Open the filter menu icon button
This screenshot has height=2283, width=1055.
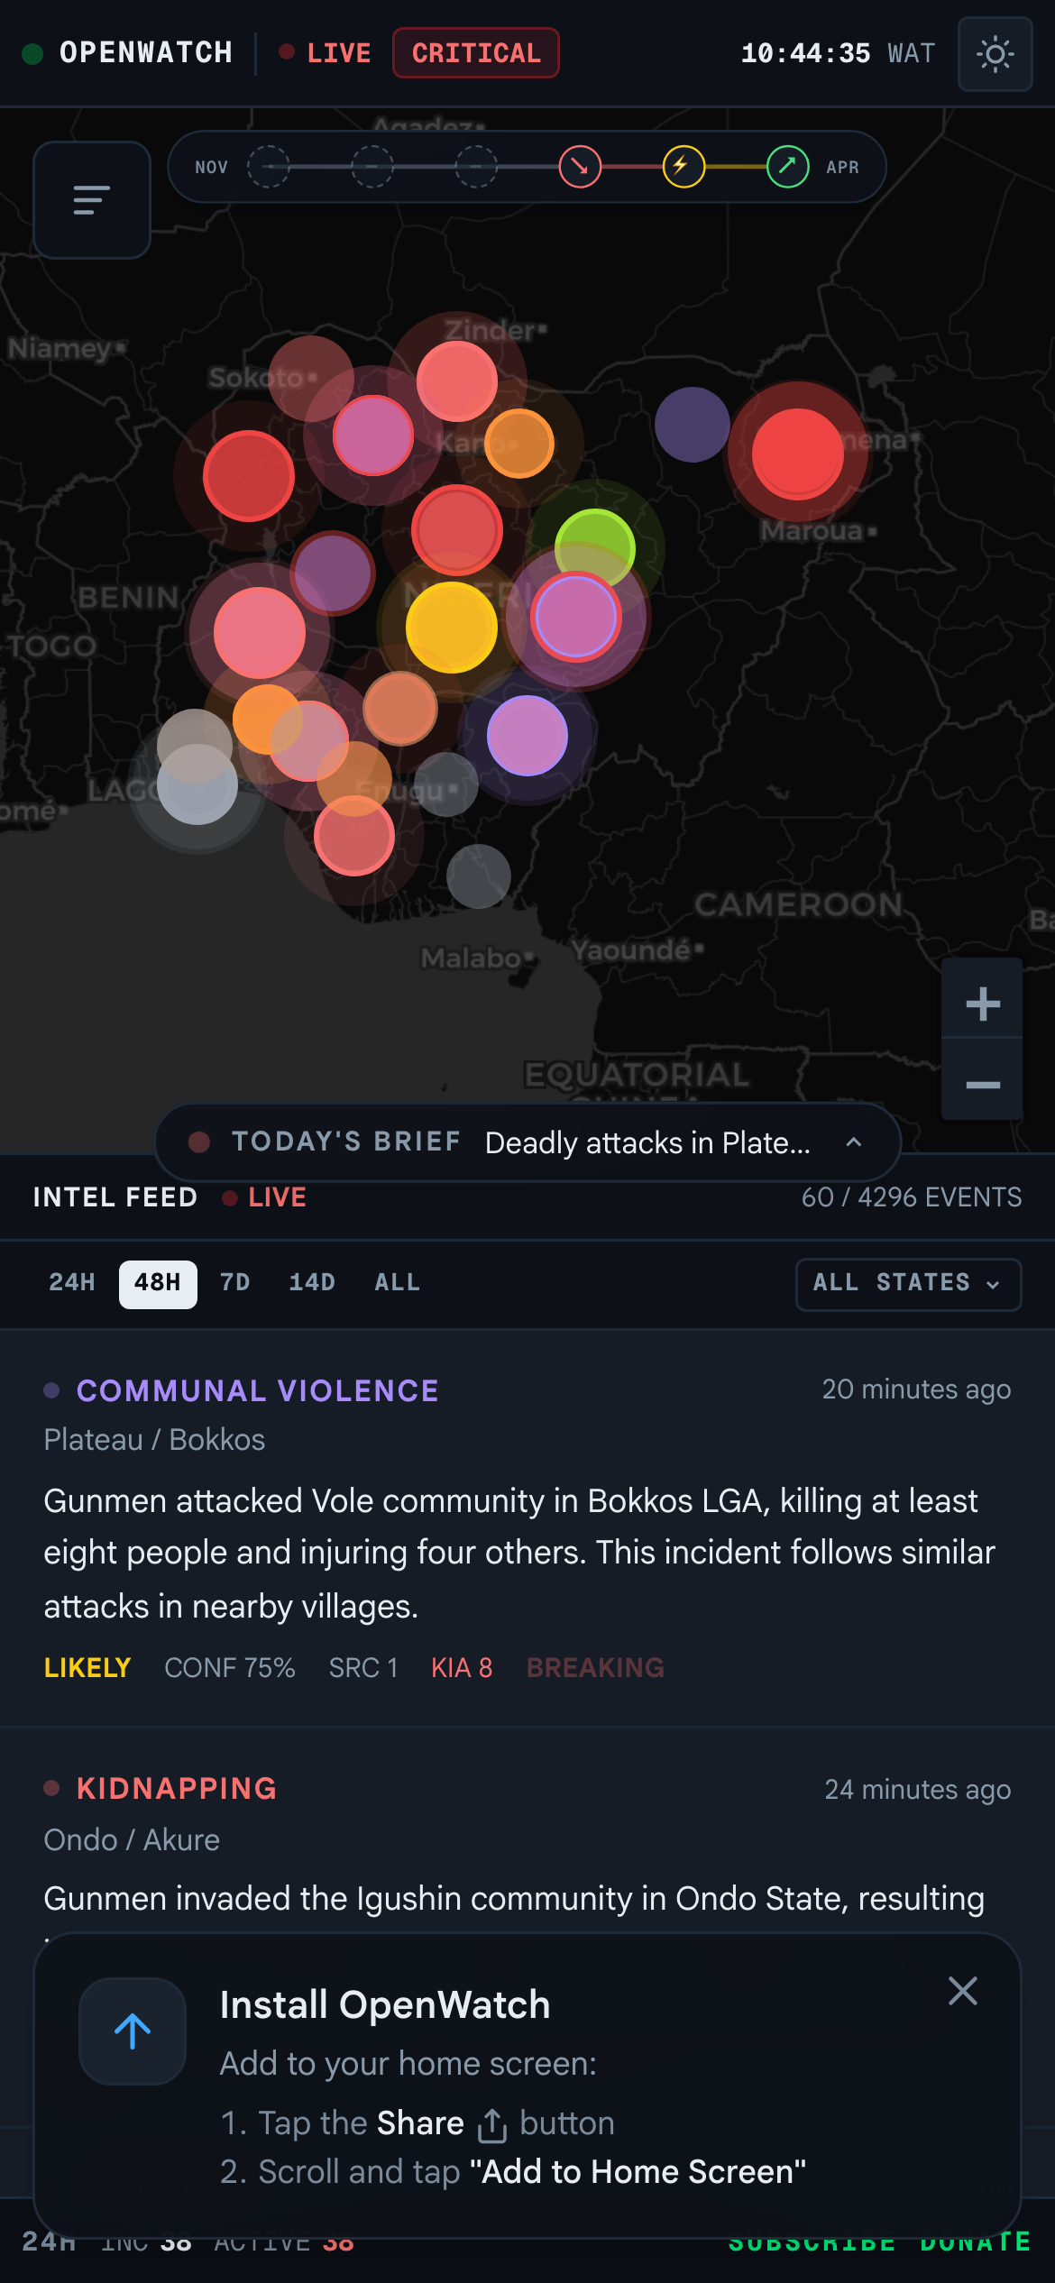[x=92, y=199]
